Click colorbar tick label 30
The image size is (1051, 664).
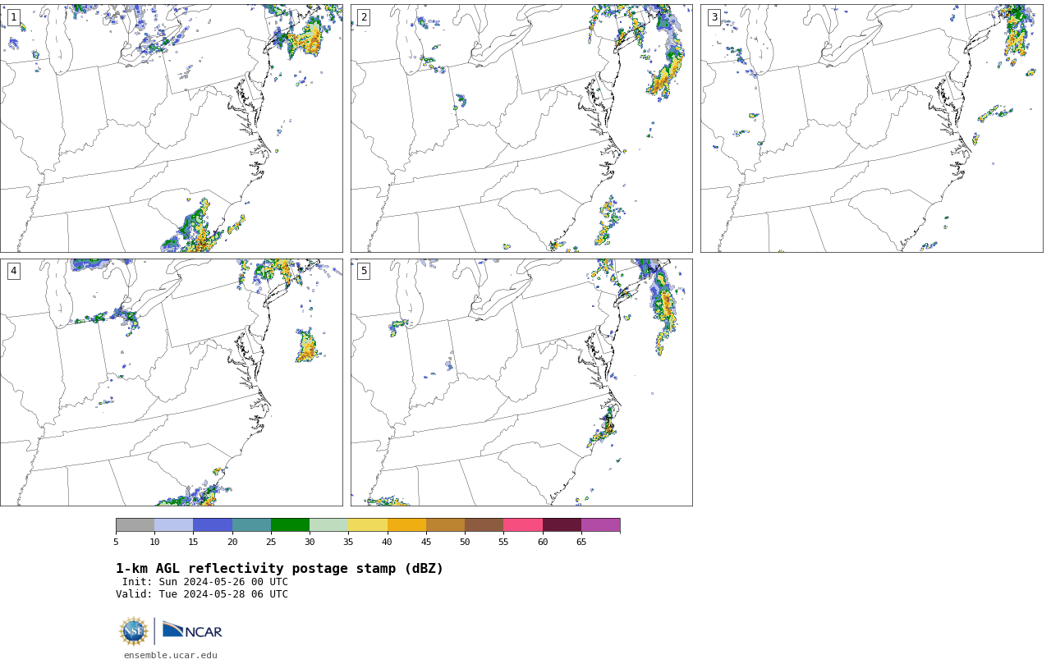(x=310, y=542)
